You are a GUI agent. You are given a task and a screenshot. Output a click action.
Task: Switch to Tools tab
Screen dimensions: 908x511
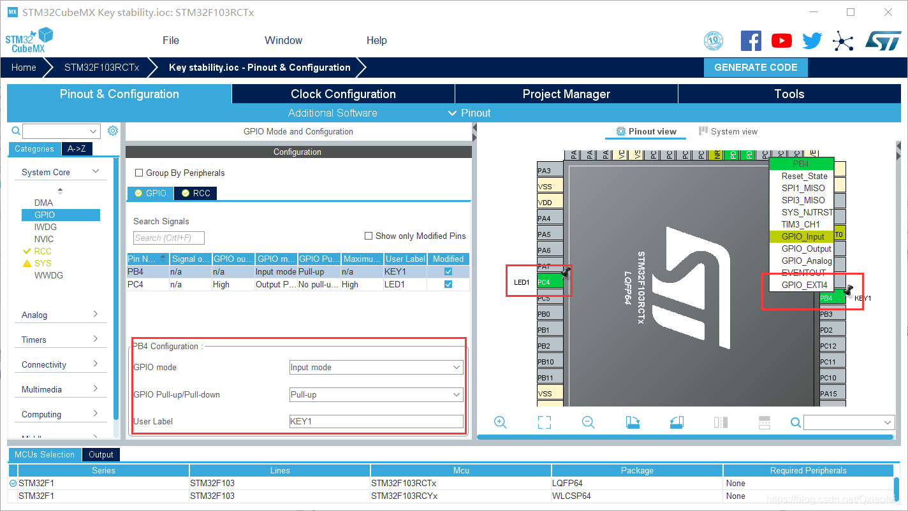point(789,94)
